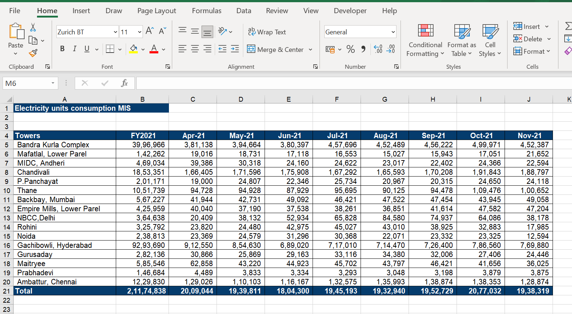This screenshot has width=572, height=314.
Task: Switch to the Page Layout tab
Action: tap(156, 11)
